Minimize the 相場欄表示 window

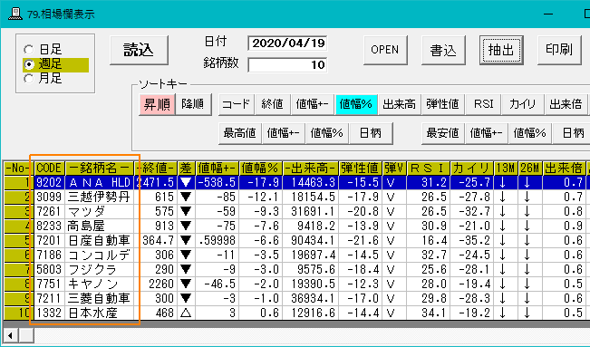click(548, 14)
